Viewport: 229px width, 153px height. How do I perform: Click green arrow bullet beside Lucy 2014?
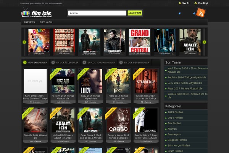[166, 83]
